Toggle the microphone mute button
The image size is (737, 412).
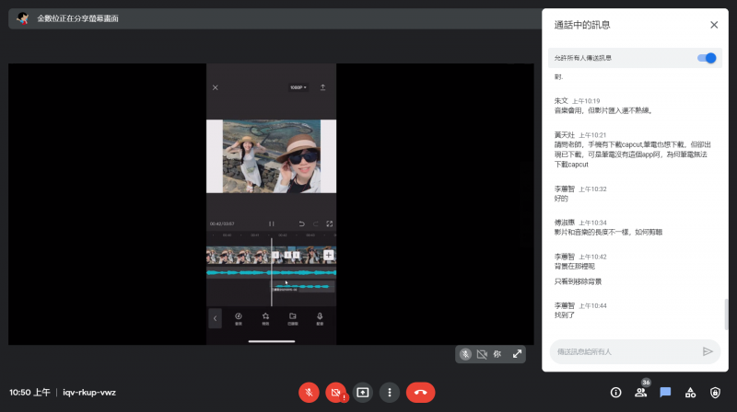pos(309,393)
